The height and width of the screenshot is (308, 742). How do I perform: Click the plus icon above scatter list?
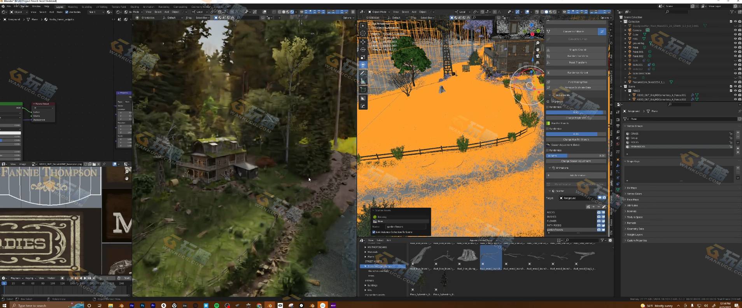coord(593,206)
